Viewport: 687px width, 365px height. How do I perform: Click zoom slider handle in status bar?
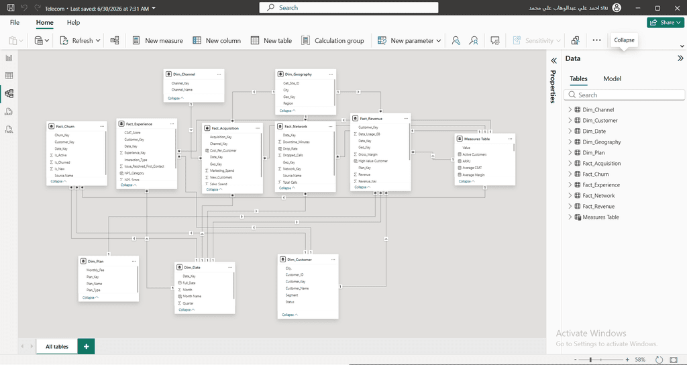coord(590,360)
